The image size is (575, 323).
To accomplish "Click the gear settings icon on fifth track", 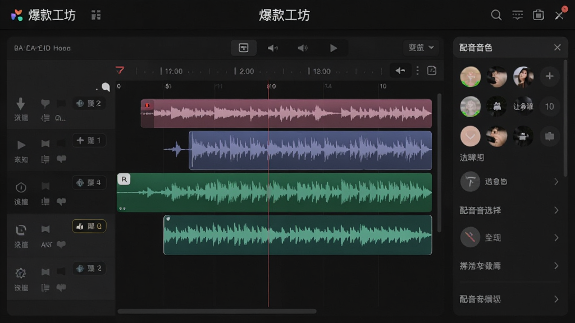I will coord(21,273).
